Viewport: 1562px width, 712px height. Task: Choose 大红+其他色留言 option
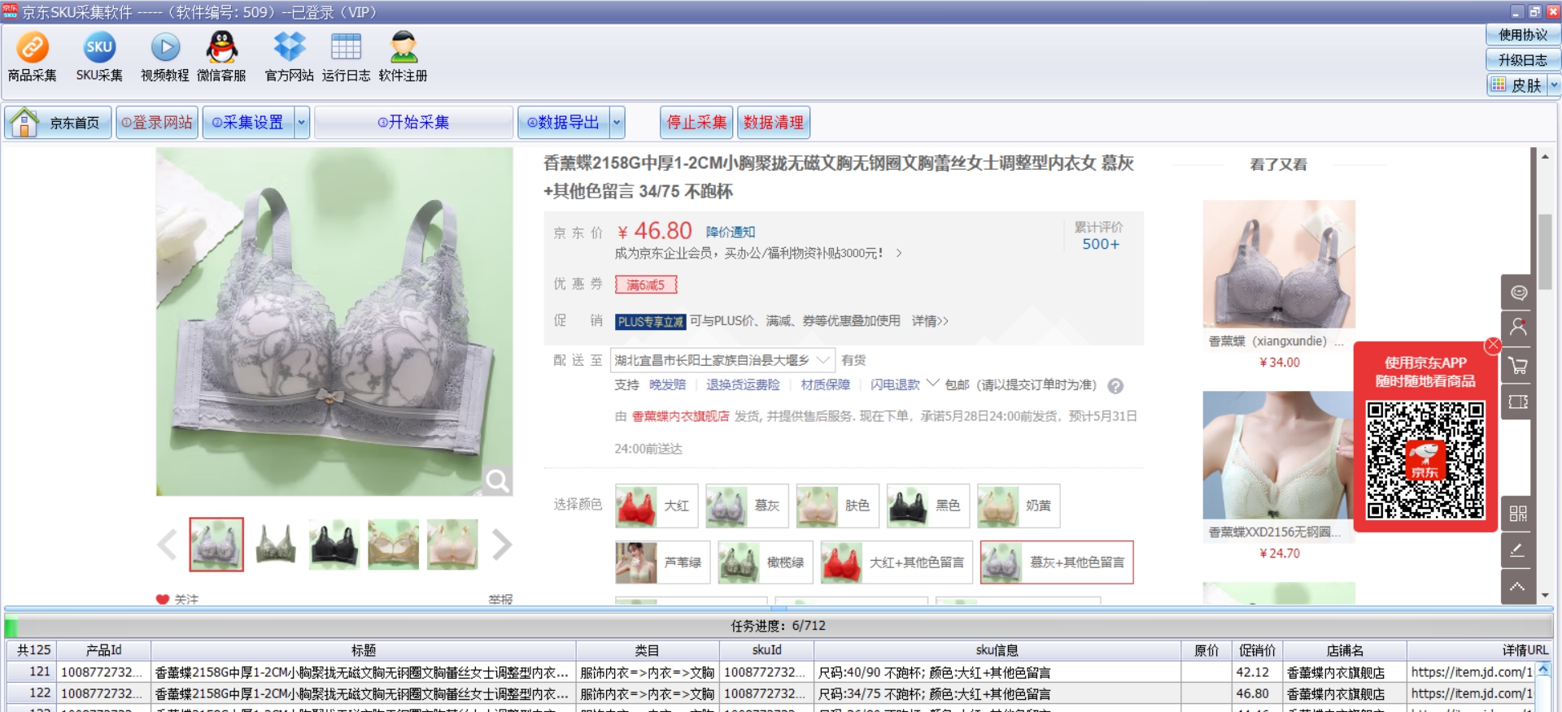click(897, 562)
